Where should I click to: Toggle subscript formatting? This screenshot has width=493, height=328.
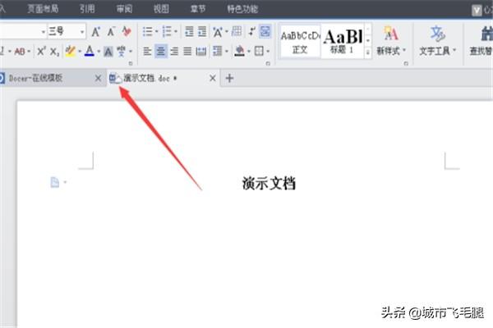tap(55, 52)
